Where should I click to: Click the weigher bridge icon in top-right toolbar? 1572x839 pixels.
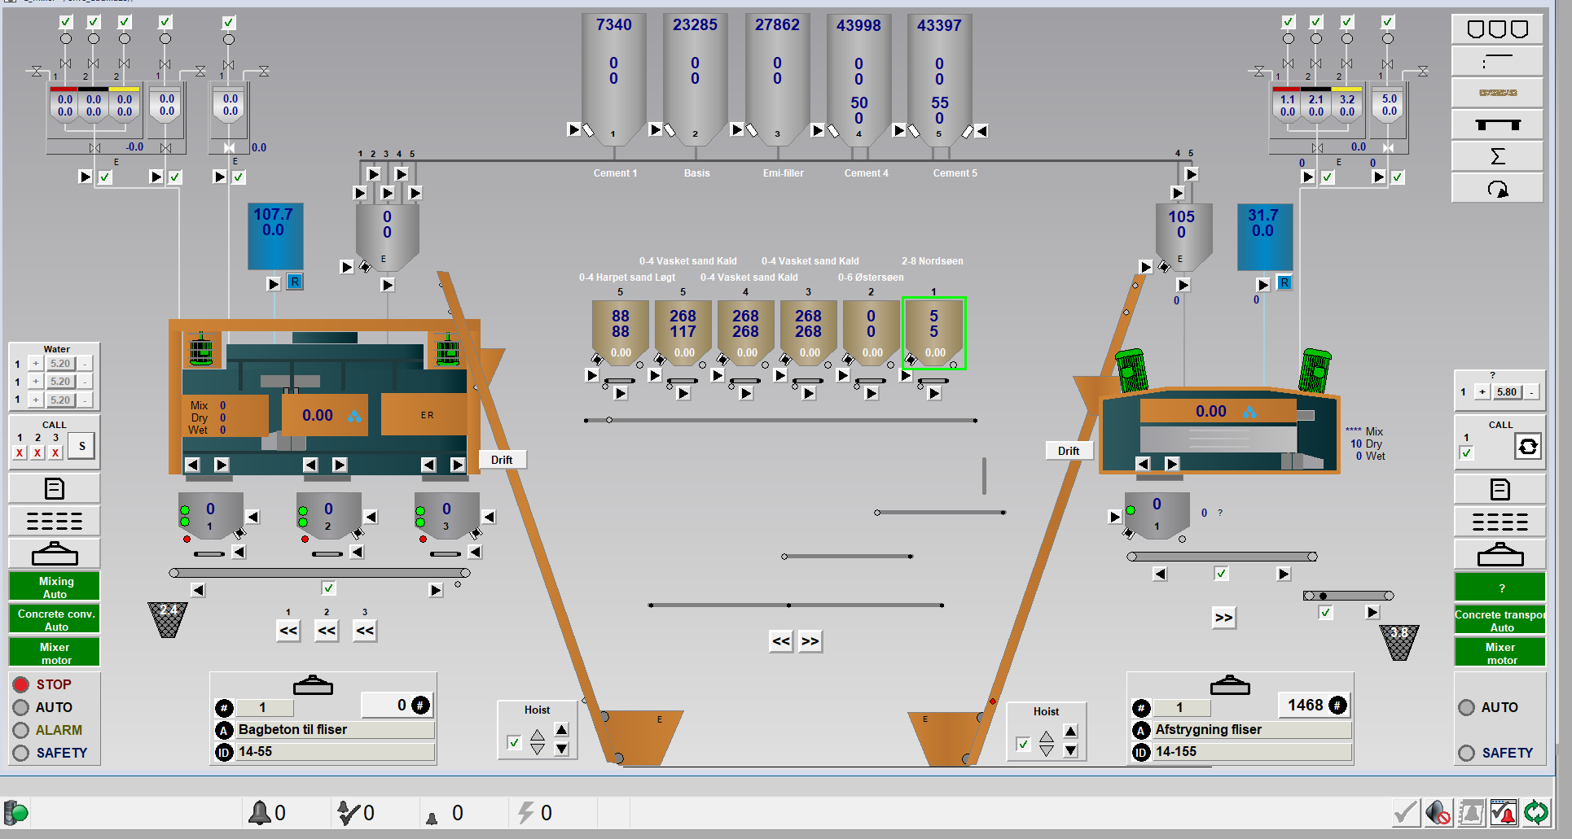point(1496,125)
